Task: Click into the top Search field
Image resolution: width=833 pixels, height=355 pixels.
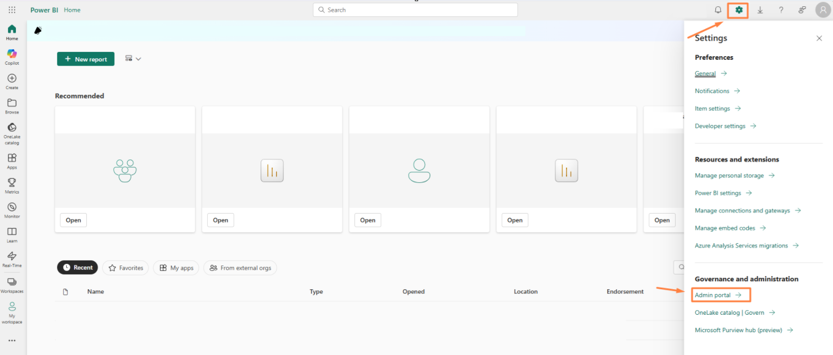Action: (x=415, y=10)
